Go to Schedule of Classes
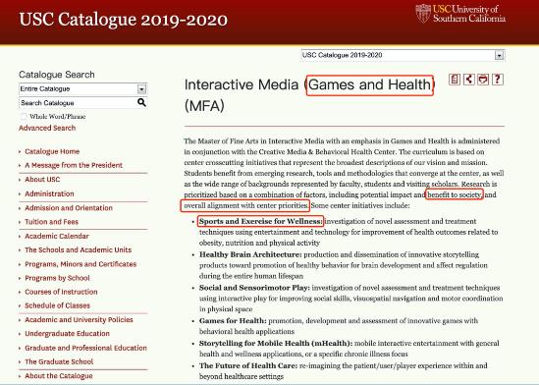Image resolution: width=539 pixels, height=385 pixels. (x=57, y=305)
